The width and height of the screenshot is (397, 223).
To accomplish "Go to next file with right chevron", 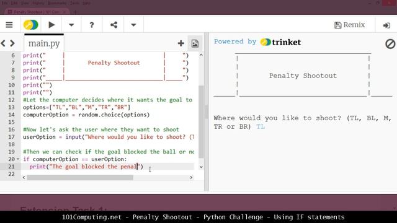I will pos(12,43).
